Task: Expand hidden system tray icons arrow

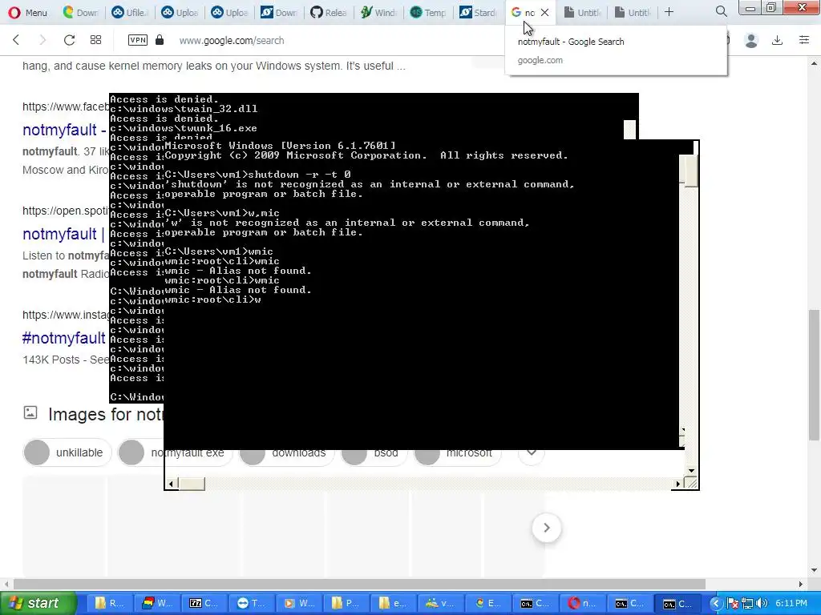Action: (716, 604)
